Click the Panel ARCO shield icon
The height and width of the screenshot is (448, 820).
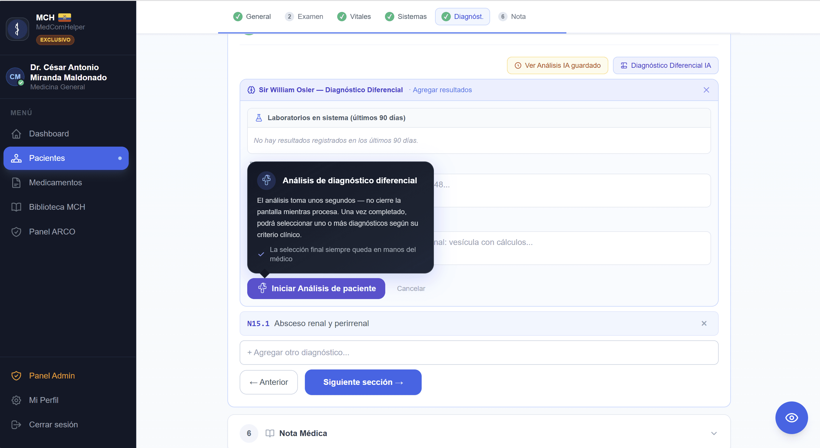pos(16,232)
